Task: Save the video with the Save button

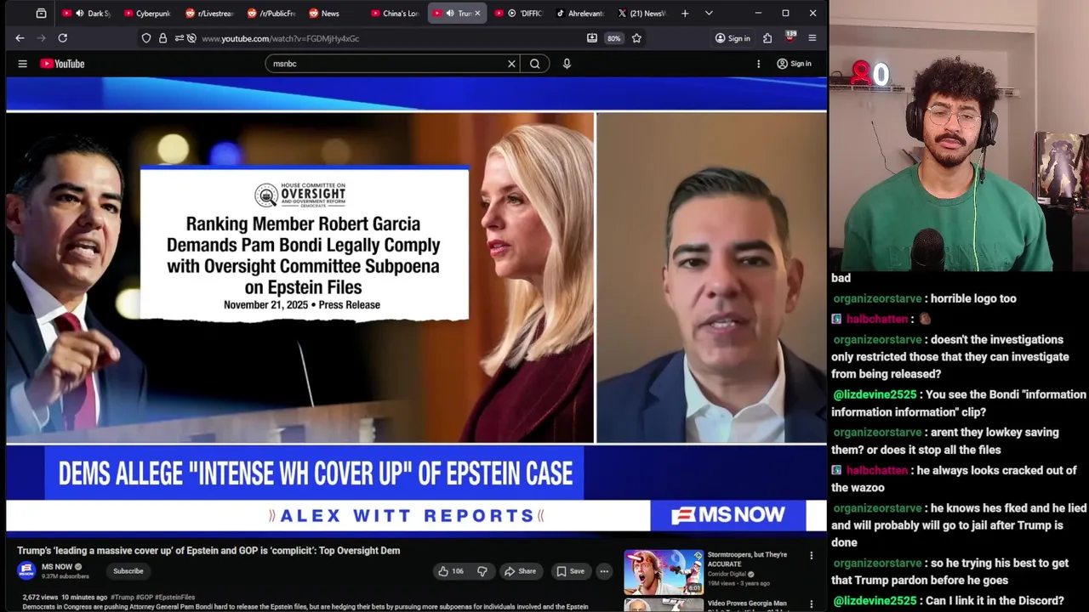Action: (x=570, y=571)
